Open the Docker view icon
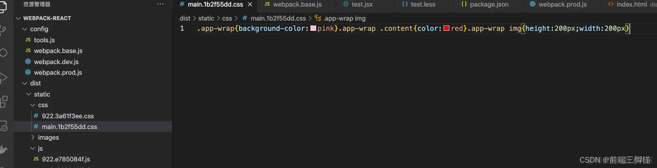Image resolution: width=657 pixels, height=168 pixels. (3, 149)
